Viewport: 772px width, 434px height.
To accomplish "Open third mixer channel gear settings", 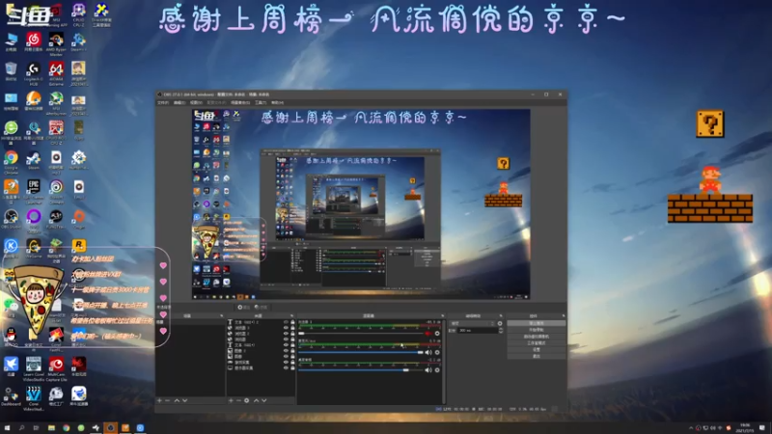I will pyautogui.click(x=437, y=370).
